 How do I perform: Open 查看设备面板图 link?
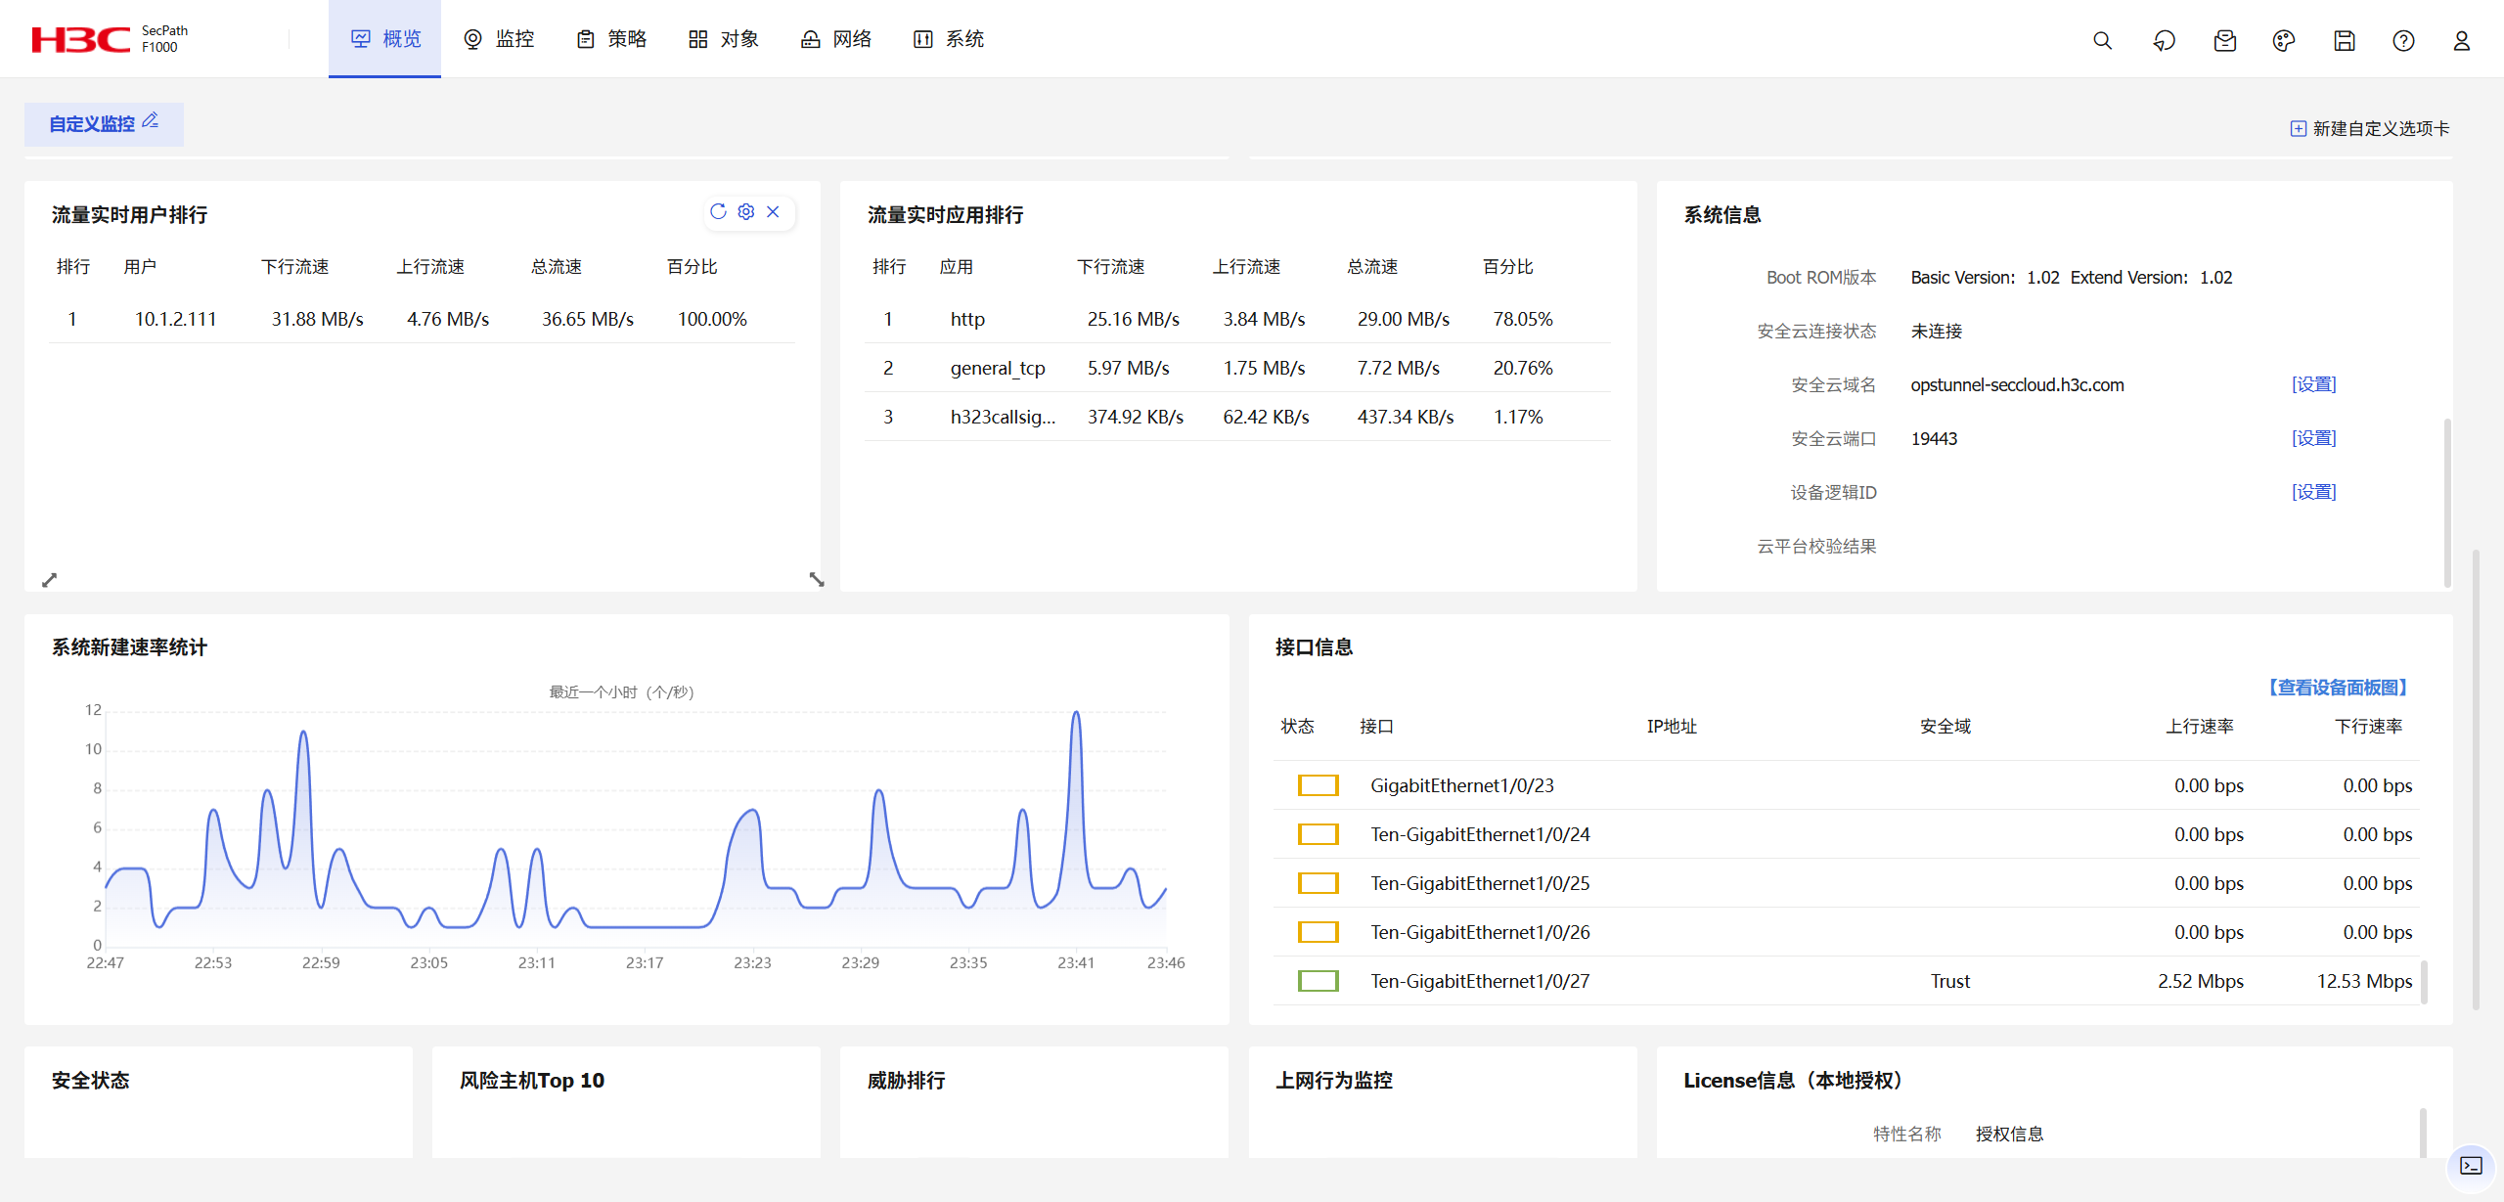click(x=2338, y=688)
